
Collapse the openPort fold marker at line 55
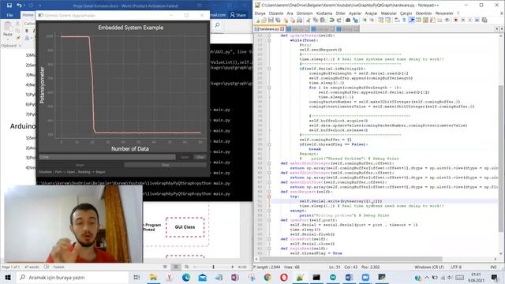(269, 220)
